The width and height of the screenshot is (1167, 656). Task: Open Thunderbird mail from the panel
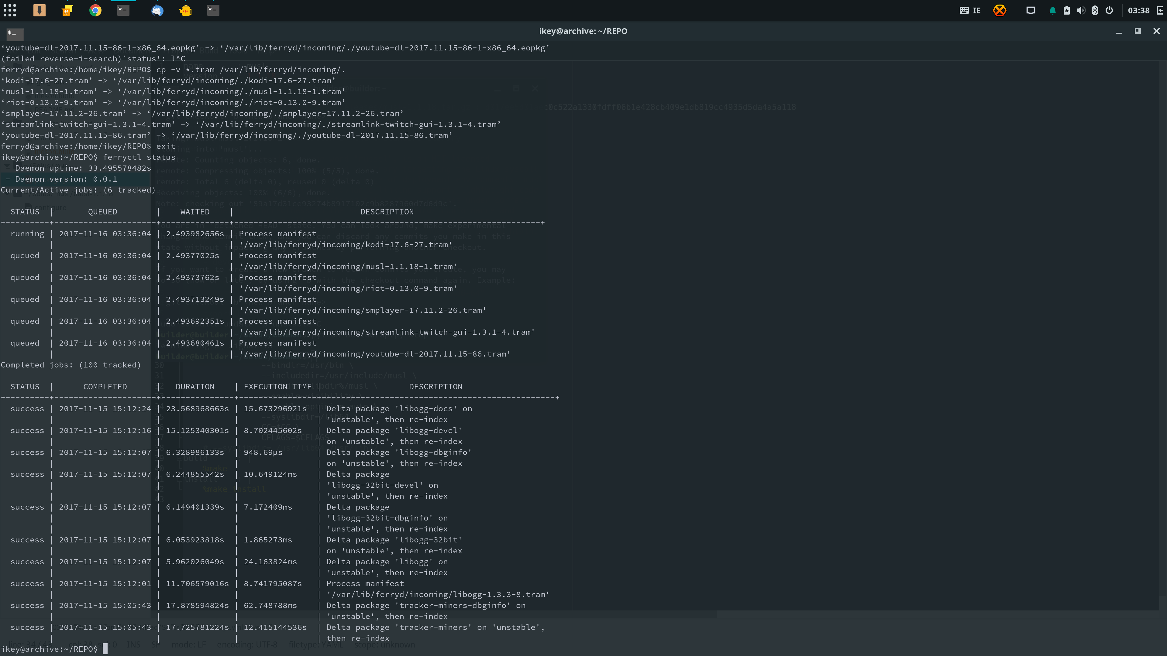157,10
